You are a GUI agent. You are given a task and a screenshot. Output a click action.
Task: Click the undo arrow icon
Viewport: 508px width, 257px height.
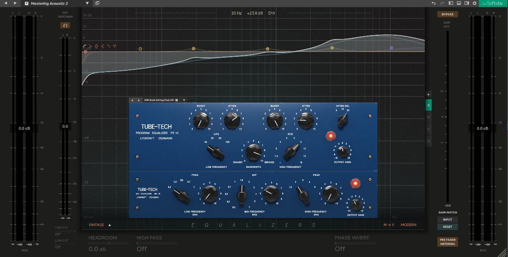[x=434, y=3]
